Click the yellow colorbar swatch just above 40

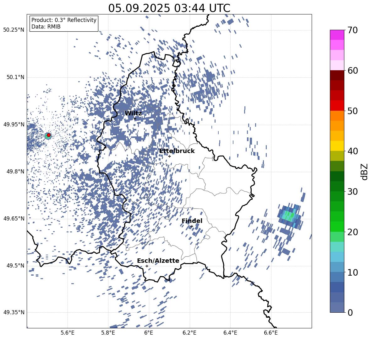coord(337,146)
